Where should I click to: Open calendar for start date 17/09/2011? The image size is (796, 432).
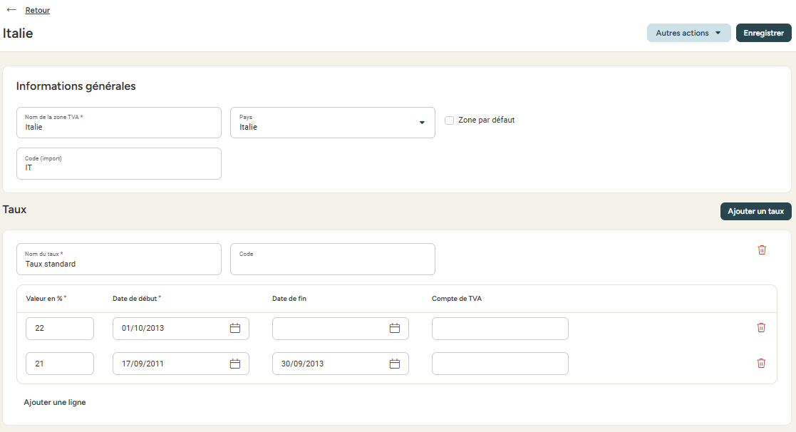pyautogui.click(x=235, y=364)
